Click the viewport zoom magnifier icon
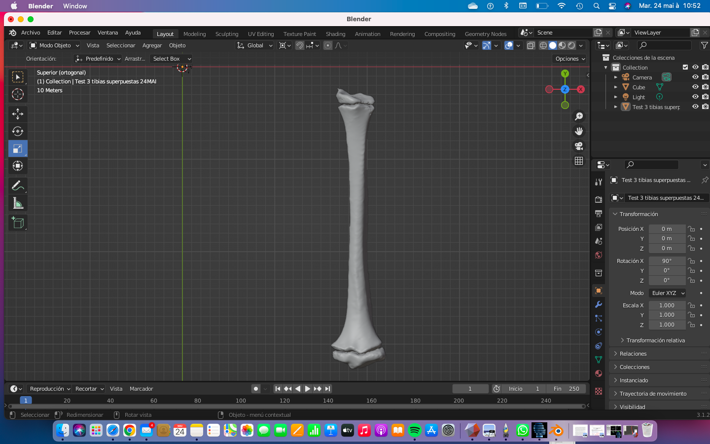Viewport: 710px width, 444px height. [579, 116]
